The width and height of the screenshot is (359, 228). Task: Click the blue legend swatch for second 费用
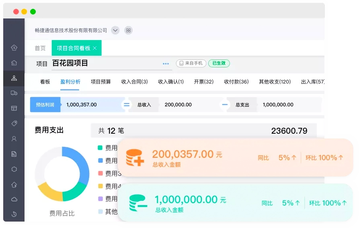pos(100,161)
